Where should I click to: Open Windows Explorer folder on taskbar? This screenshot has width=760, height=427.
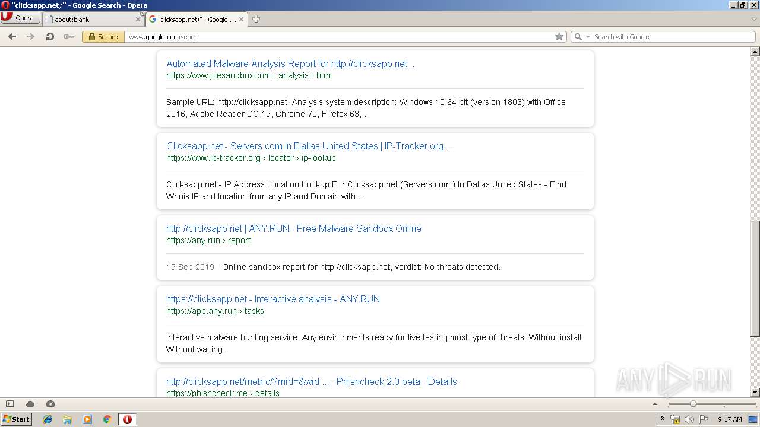[67, 419]
